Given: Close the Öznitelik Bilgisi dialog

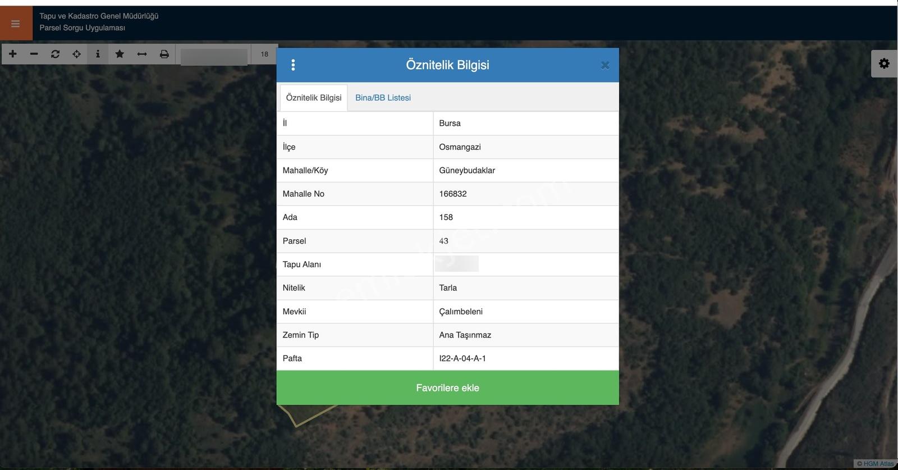Looking at the screenshot, I should point(605,65).
